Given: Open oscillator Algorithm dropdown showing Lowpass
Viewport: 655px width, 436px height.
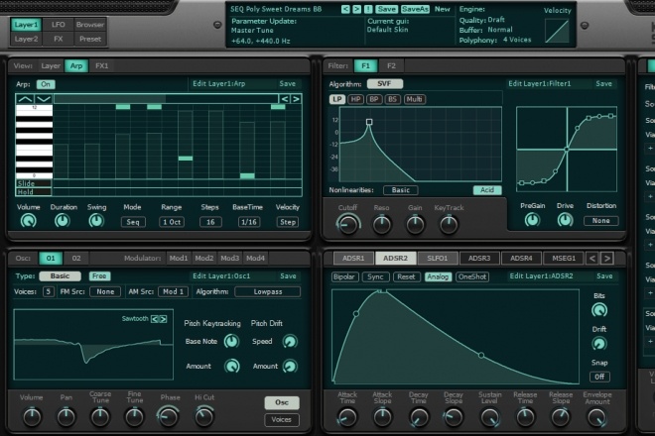Looking at the screenshot, I should click(x=268, y=291).
